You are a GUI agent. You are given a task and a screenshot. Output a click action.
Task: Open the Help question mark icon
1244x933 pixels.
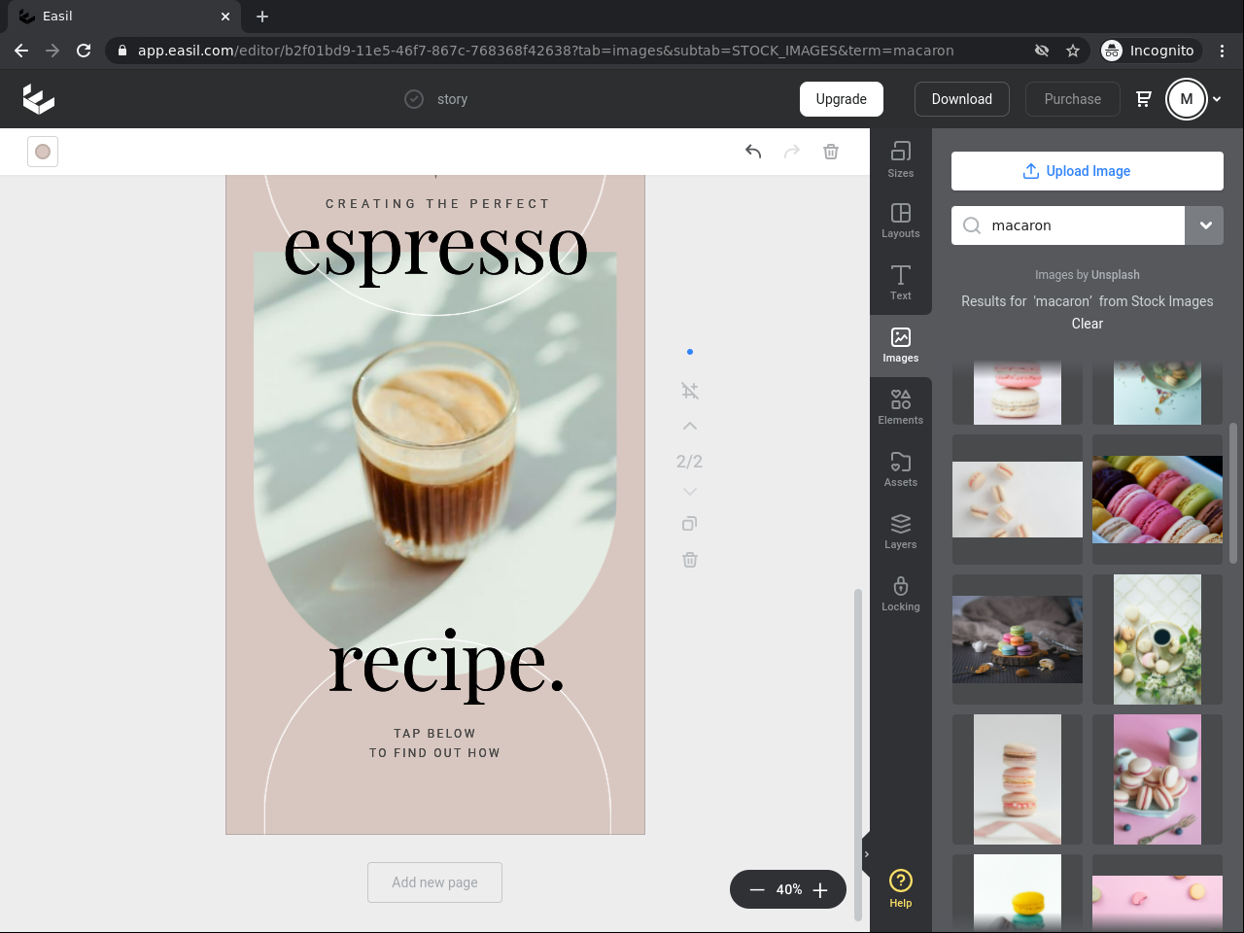pyautogui.click(x=901, y=887)
